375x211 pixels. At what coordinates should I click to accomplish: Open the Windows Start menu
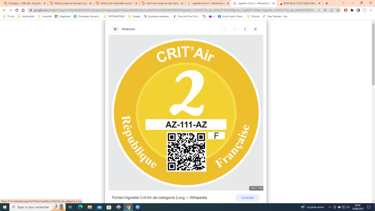click(4, 207)
